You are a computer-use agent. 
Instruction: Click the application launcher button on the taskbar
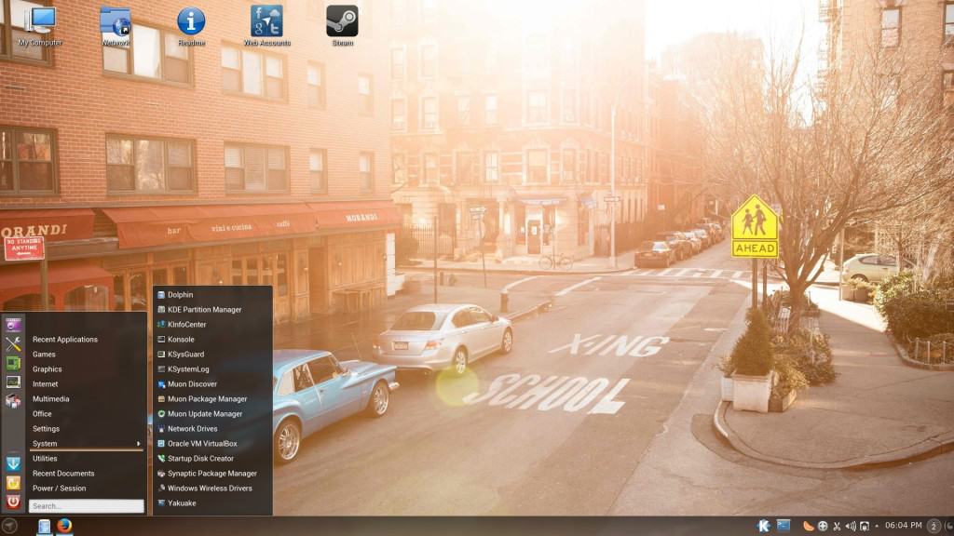pyautogui.click(x=10, y=526)
